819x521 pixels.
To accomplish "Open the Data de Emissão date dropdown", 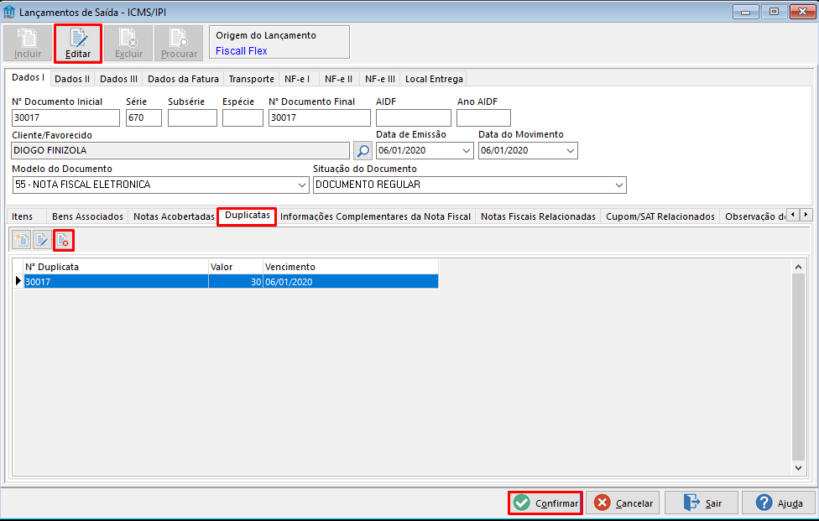I will pos(467,151).
